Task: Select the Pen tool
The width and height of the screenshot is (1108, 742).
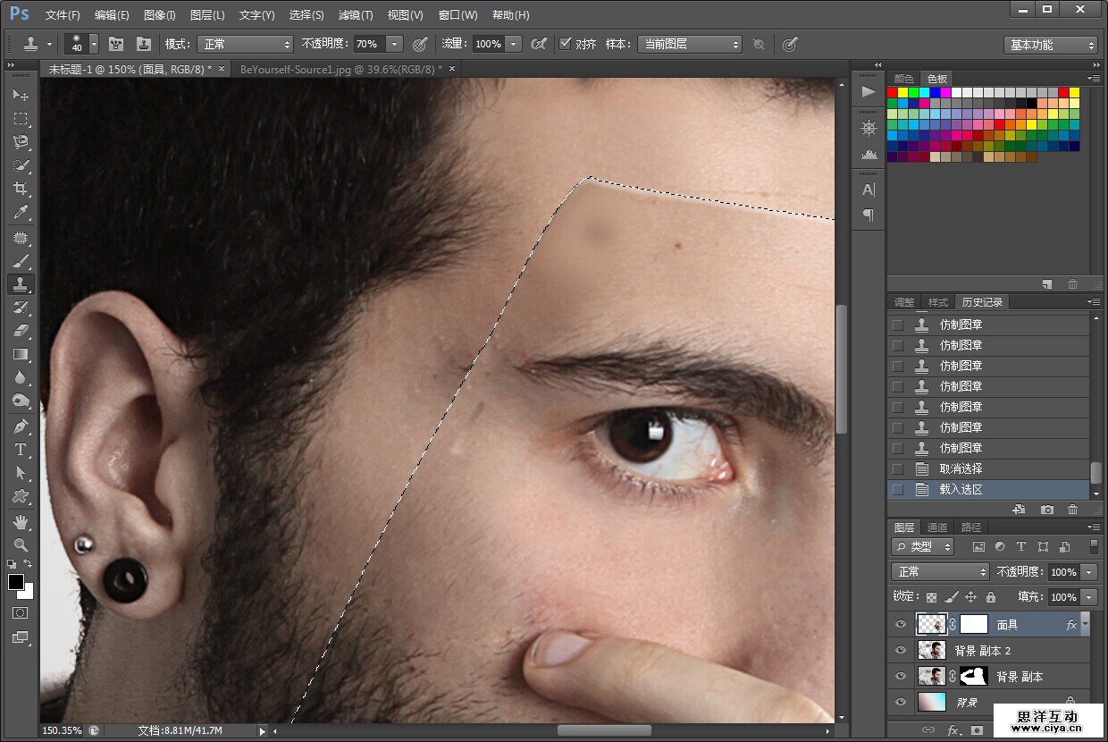Action: (21, 426)
